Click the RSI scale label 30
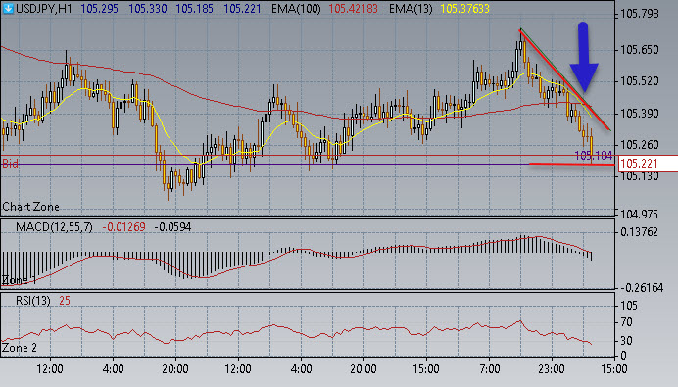678x387 pixels. [x=626, y=341]
